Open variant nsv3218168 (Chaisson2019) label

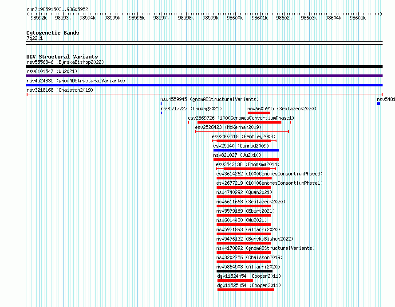60,90
